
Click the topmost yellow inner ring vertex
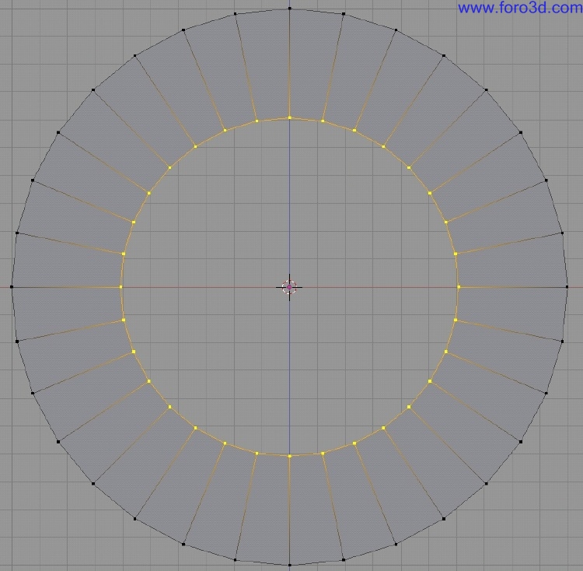pos(290,118)
